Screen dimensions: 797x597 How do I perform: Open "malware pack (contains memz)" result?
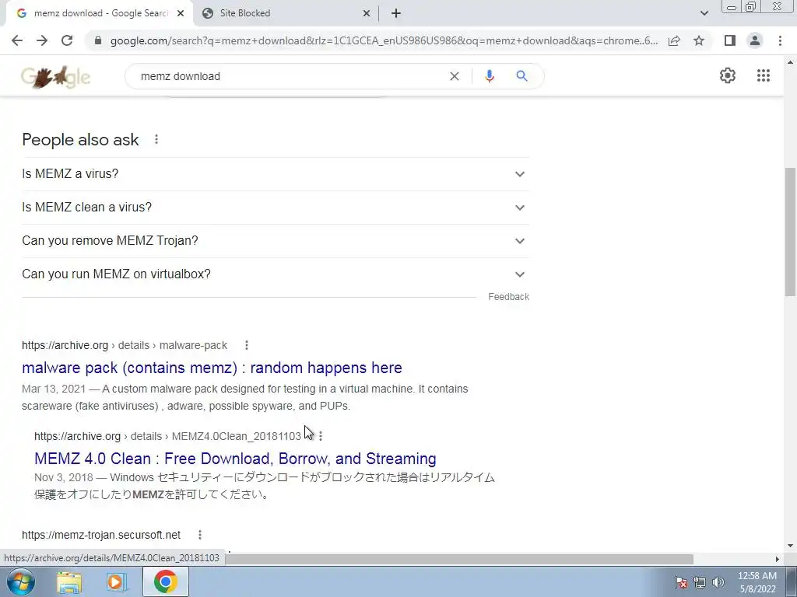[x=212, y=368]
